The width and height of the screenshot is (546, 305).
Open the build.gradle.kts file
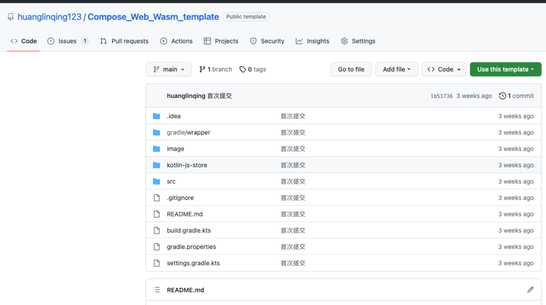(188, 230)
